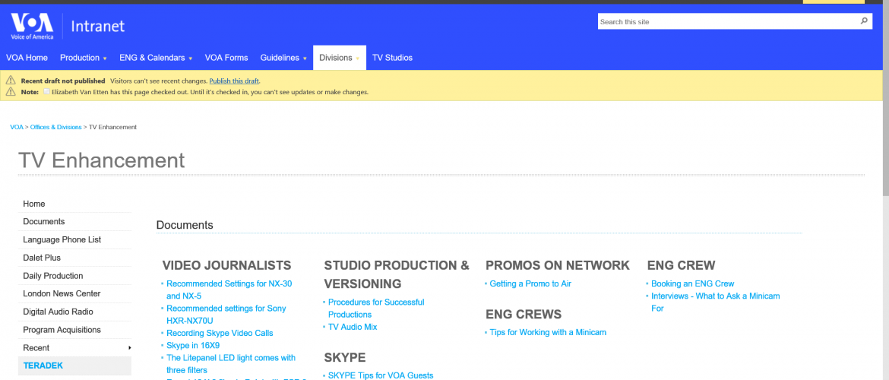889x380 pixels.
Task: Open Recommended Settings for NX-30 and NX-5
Action: coord(229,290)
